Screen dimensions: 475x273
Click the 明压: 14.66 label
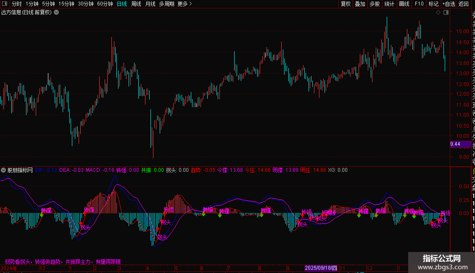click(313, 170)
